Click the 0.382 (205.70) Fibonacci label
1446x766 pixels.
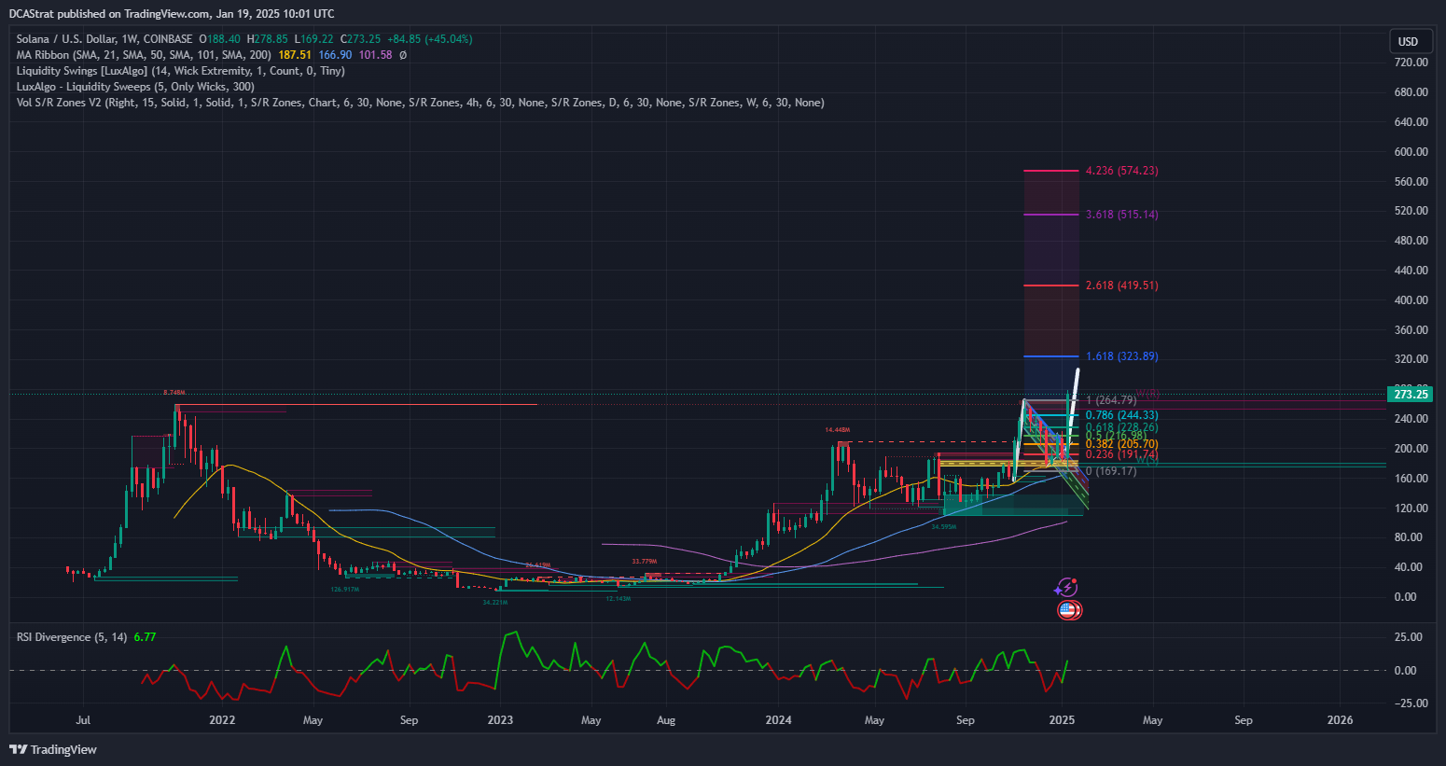click(x=1122, y=444)
